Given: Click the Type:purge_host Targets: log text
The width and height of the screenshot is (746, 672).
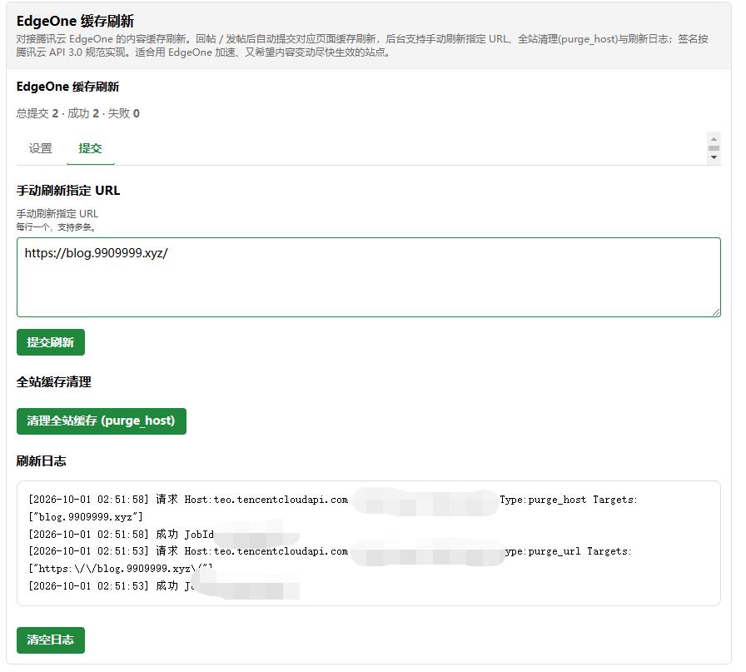Looking at the screenshot, I should point(568,500).
